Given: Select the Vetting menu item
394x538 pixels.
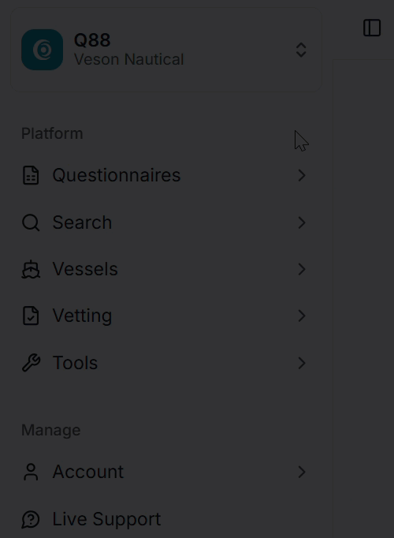Looking at the screenshot, I should [166, 316].
